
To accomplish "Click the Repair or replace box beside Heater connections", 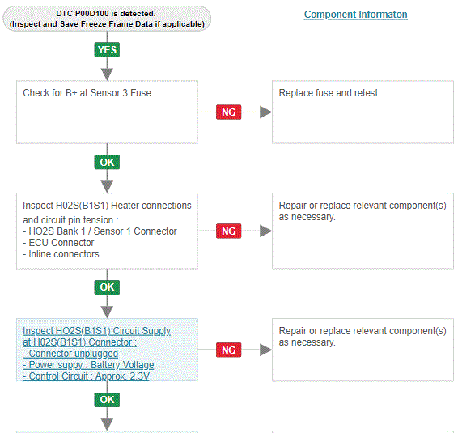I will point(363,231).
